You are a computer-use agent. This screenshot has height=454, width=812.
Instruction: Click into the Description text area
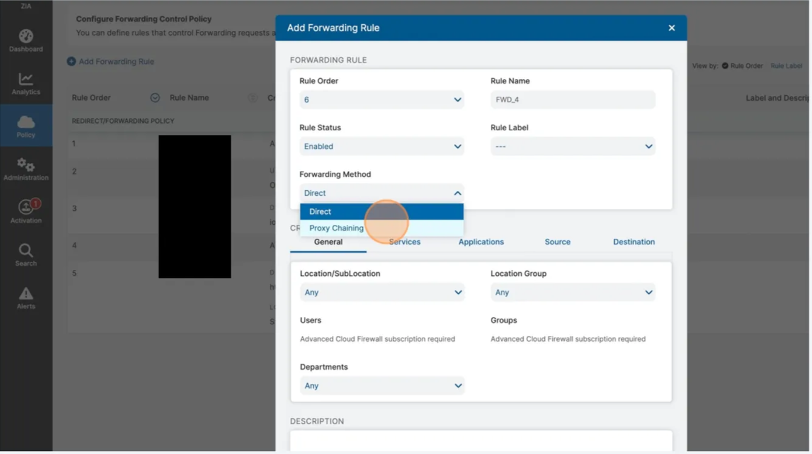pyautogui.click(x=481, y=441)
